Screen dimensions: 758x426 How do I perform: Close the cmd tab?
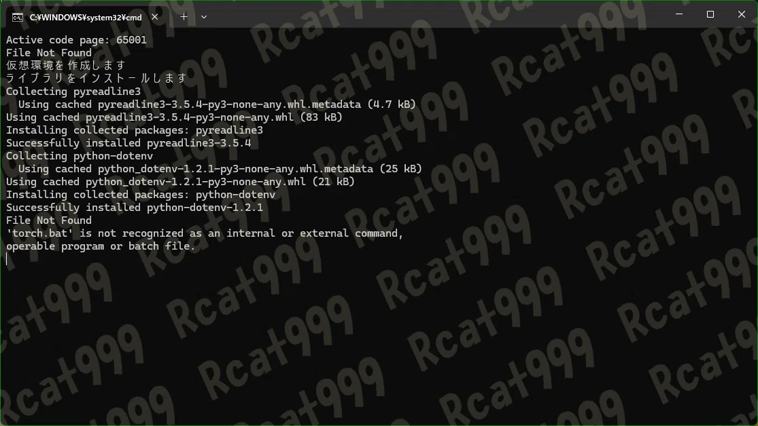click(x=155, y=17)
